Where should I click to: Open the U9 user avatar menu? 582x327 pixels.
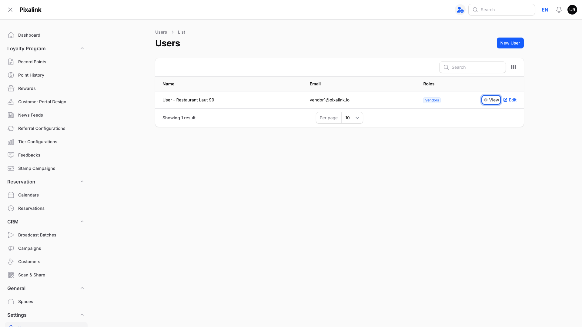pyautogui.click(x=572, y=10)
